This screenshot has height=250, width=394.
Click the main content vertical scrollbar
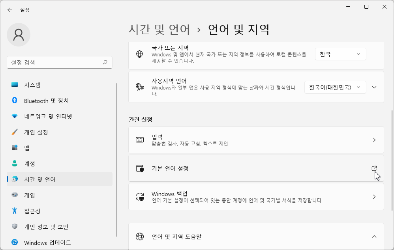point(392,160)
